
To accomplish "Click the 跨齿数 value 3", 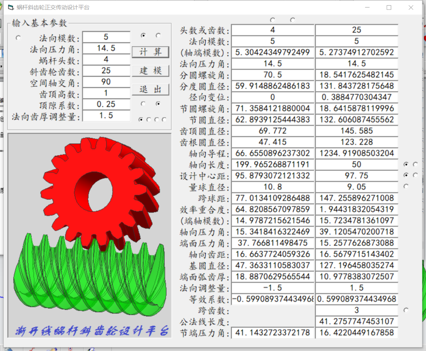I will (357, 310).
